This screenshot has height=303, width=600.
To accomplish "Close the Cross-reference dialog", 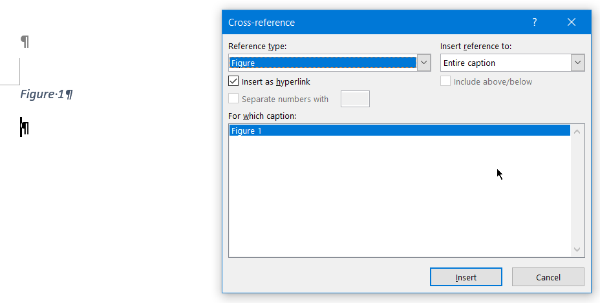I will [x=572, y=22].
